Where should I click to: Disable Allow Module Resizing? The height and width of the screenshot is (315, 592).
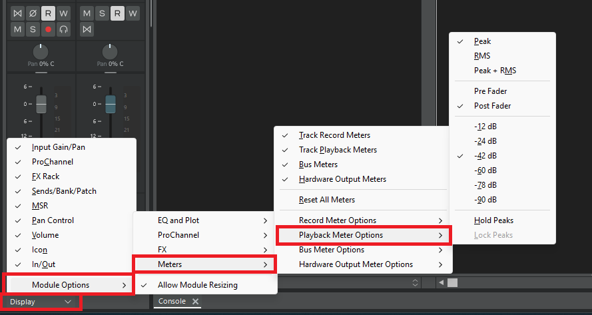tap(197, 285)
